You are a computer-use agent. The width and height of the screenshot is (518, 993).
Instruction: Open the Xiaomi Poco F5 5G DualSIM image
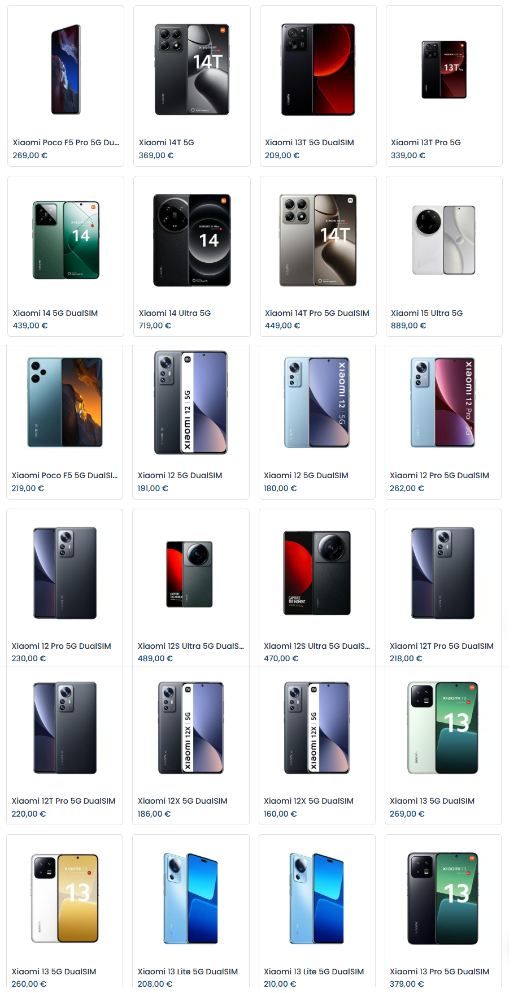point(65,402)
